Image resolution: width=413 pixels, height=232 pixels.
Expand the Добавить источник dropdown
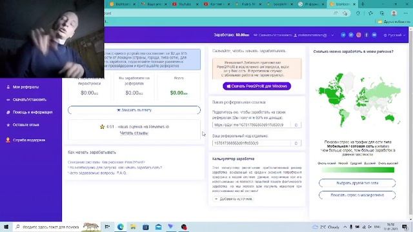click(233, 199)
